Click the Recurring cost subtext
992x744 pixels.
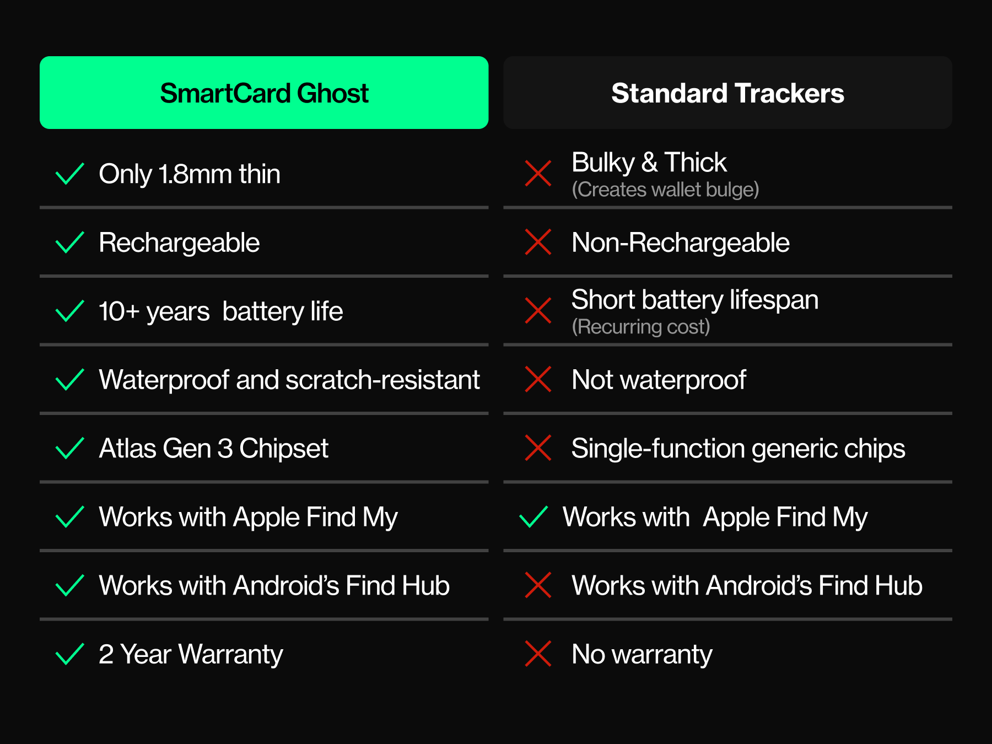click(640, 327)
